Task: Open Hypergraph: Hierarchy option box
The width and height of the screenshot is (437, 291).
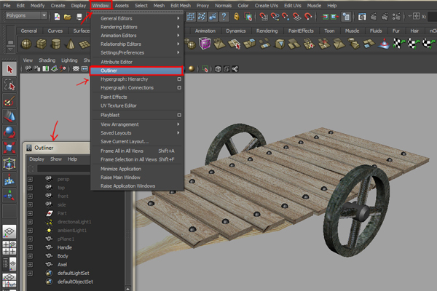Action: (179, 79)
